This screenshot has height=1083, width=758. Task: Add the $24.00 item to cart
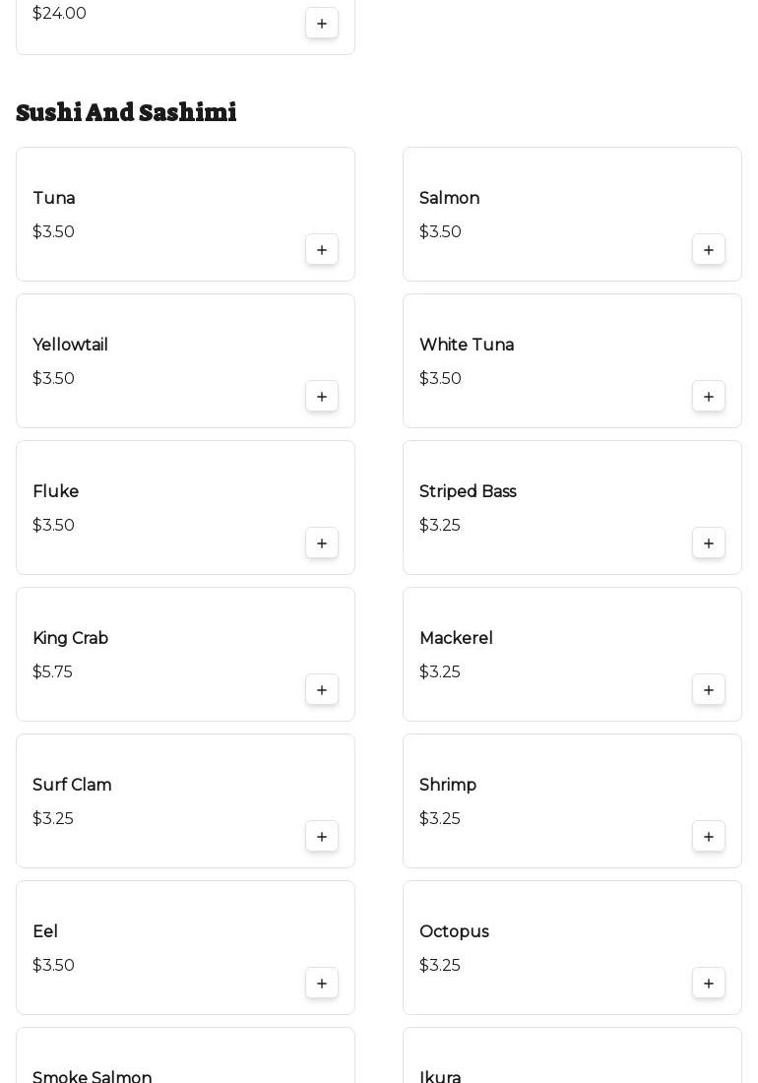322,24
